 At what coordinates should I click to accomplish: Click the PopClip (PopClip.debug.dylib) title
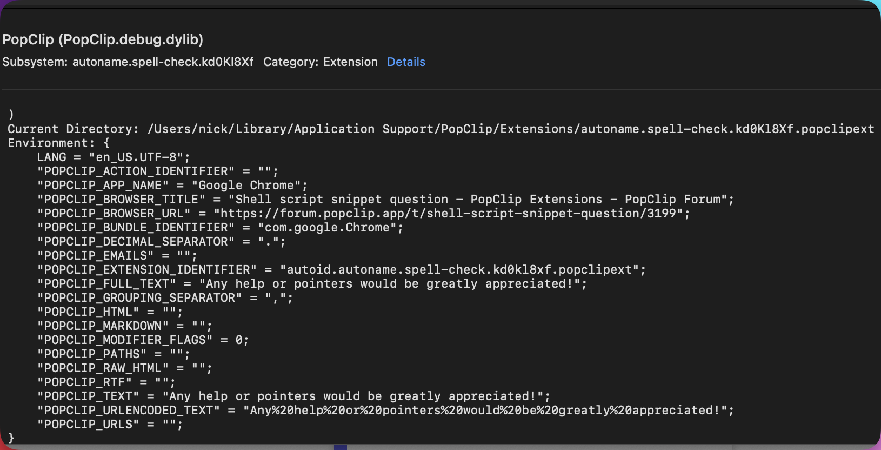point(103,39)
